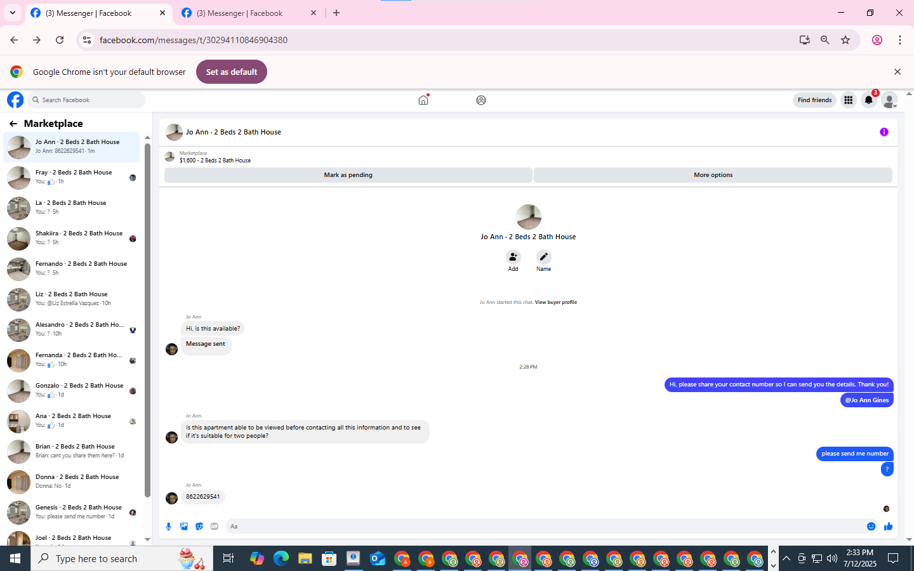This screenshot has width=914, height=571.
Task: Open the account profile menu
Action: click(889, 100)
